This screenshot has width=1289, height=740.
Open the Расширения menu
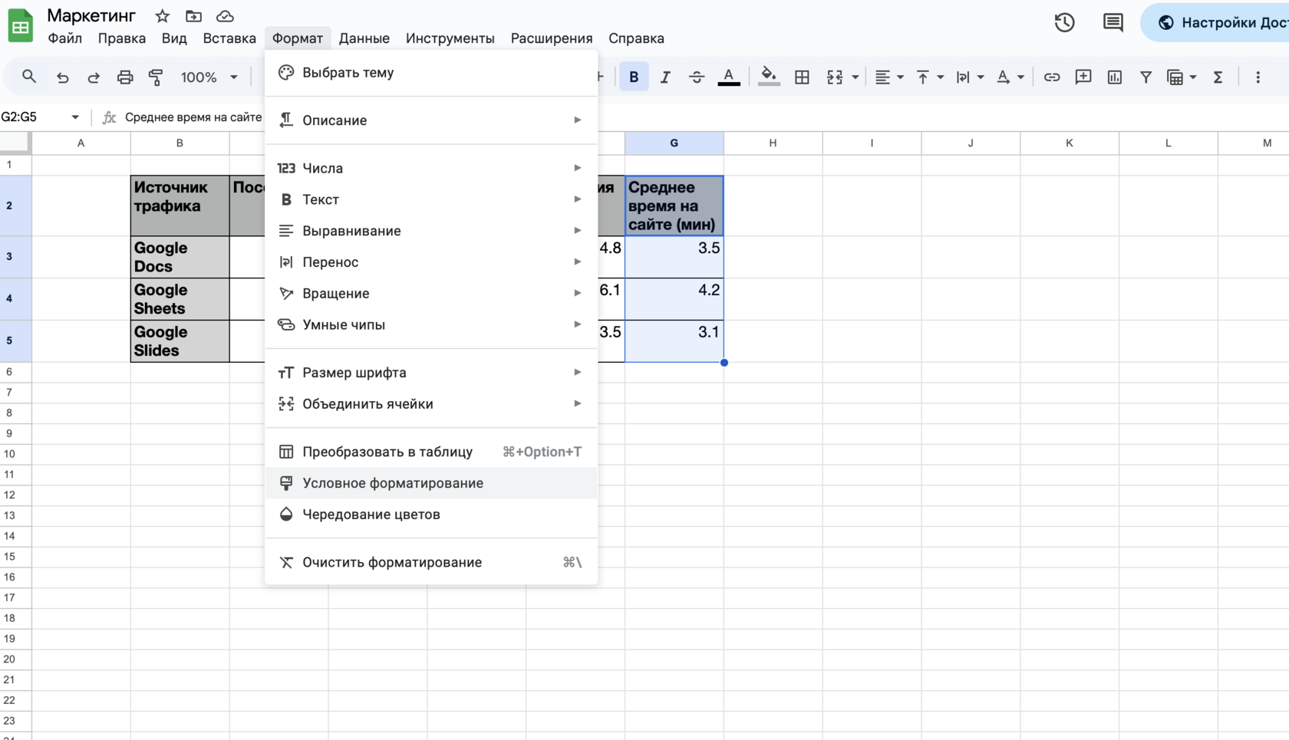[552, 38]
